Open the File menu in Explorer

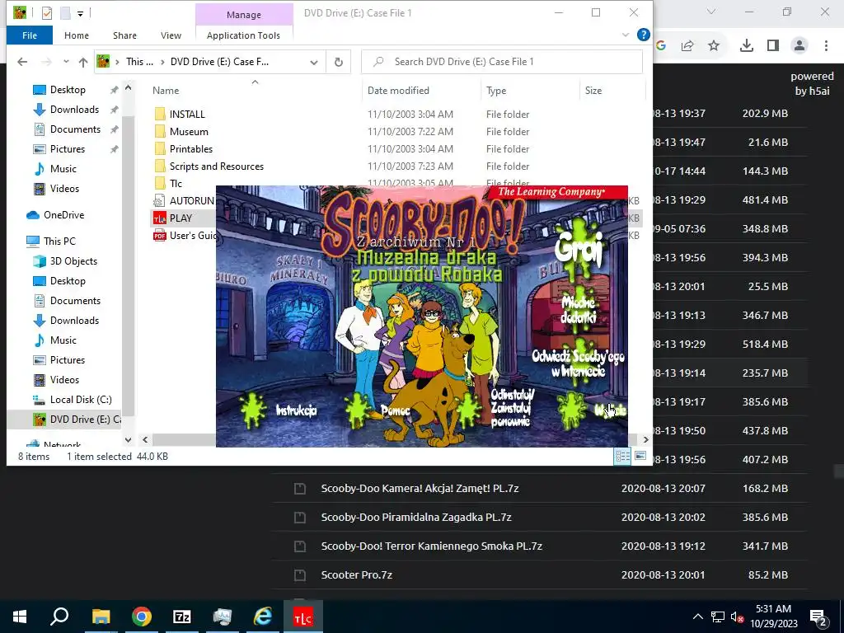point(30,35)
